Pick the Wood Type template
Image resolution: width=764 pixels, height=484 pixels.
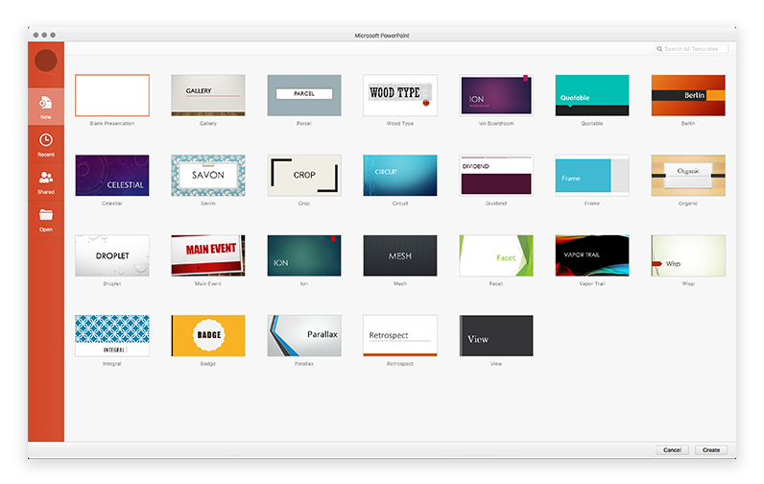click(399, 95)
